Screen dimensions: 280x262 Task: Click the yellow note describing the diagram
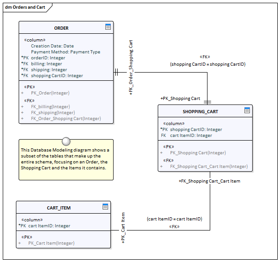pos(66,162)
